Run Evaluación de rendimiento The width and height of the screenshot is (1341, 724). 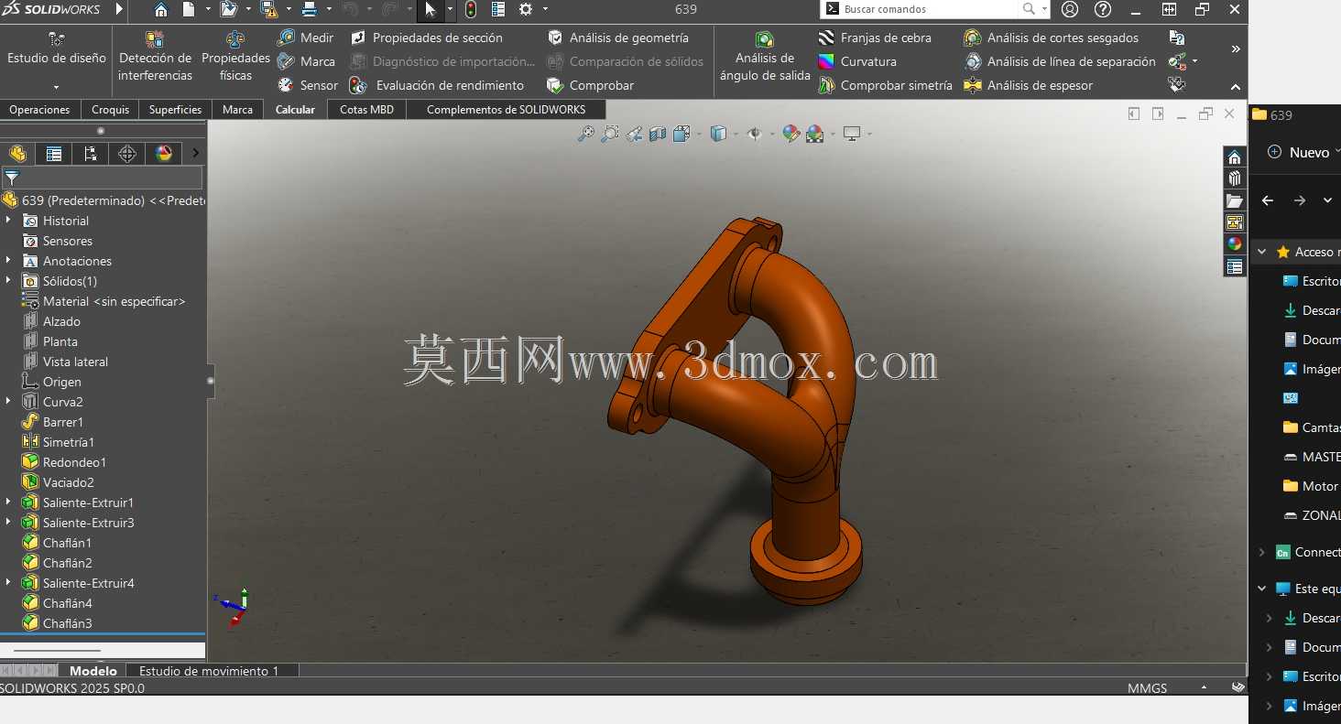[438, 85]
